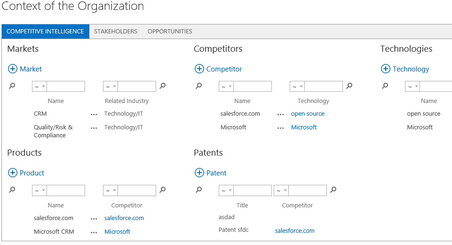The height and width of the screenshot is (245, 452).
Task: Open salesforce.com competitor link in Products
Action: click(x=124, y=218)
